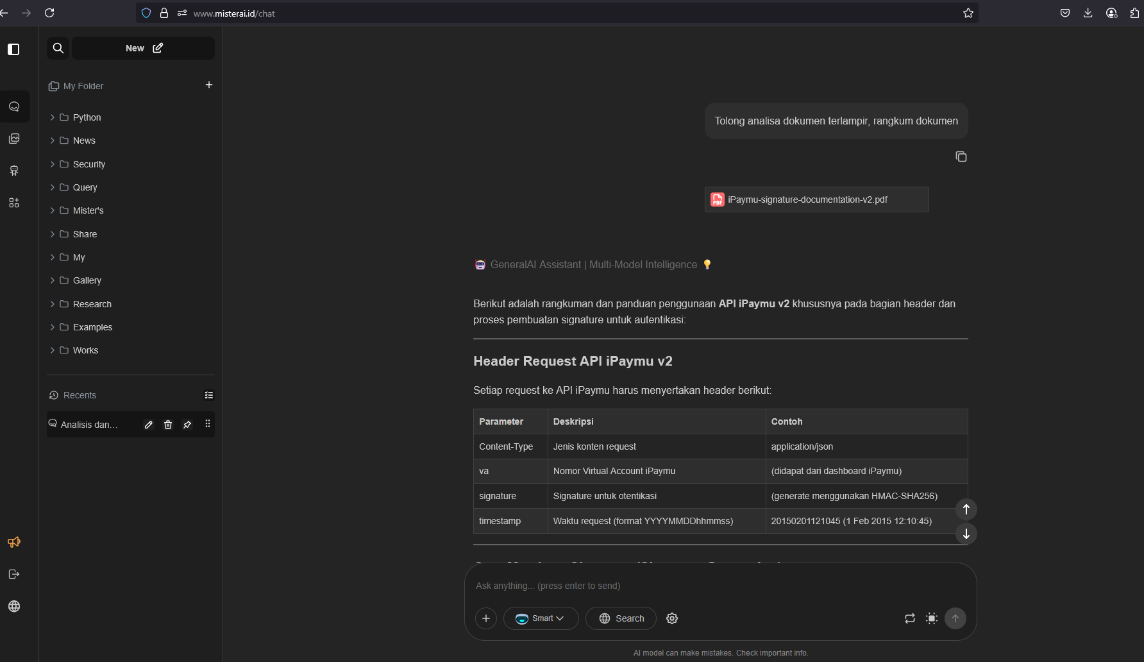This screenshot has height=662, width=1144.
Task: Open chat settings with the gear icon
Action: pyautogui.click(x=671, y=618)
